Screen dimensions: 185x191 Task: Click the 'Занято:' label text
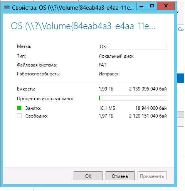pyautogui.click(x=33, y=108)
